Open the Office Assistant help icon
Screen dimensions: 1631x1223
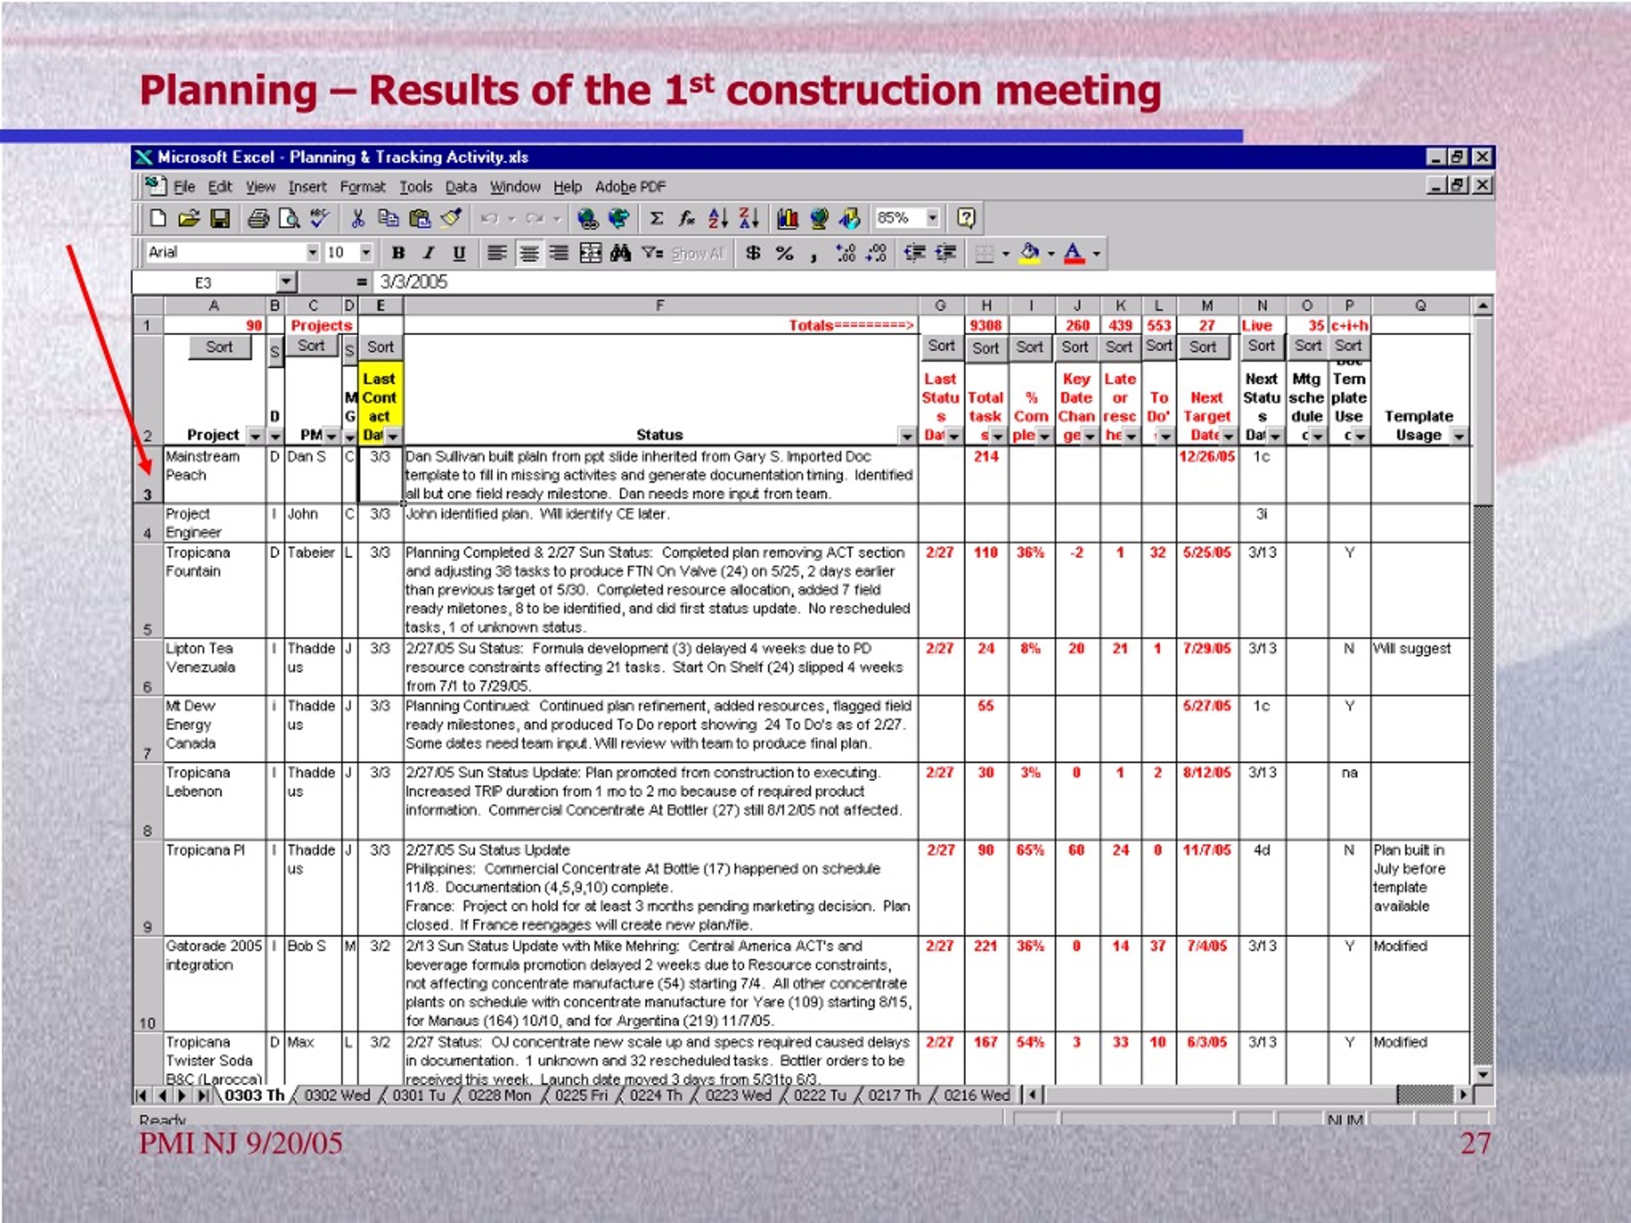coord(966,218)
